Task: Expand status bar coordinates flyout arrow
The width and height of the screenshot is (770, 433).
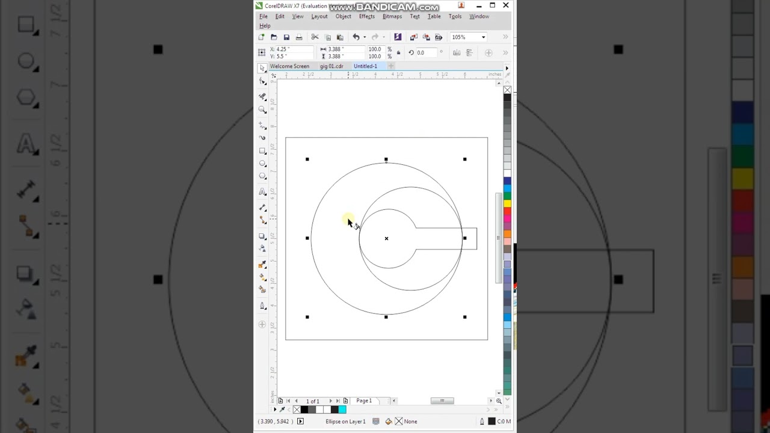Action: pos(300,422)
